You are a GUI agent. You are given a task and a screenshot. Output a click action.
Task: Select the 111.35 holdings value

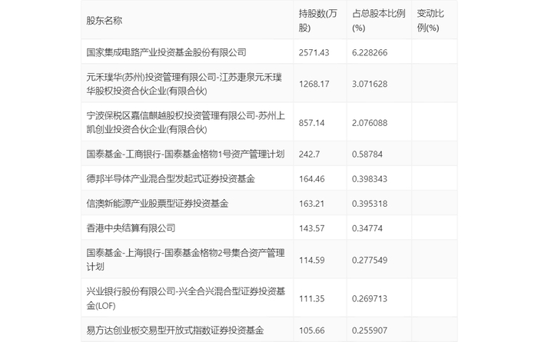311,299
